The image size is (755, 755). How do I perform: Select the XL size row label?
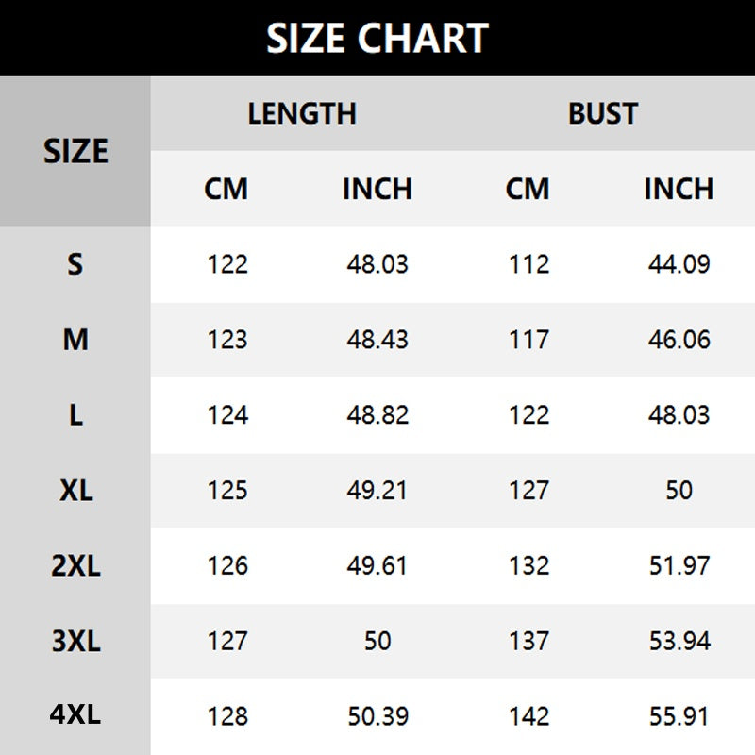(75, 491)
